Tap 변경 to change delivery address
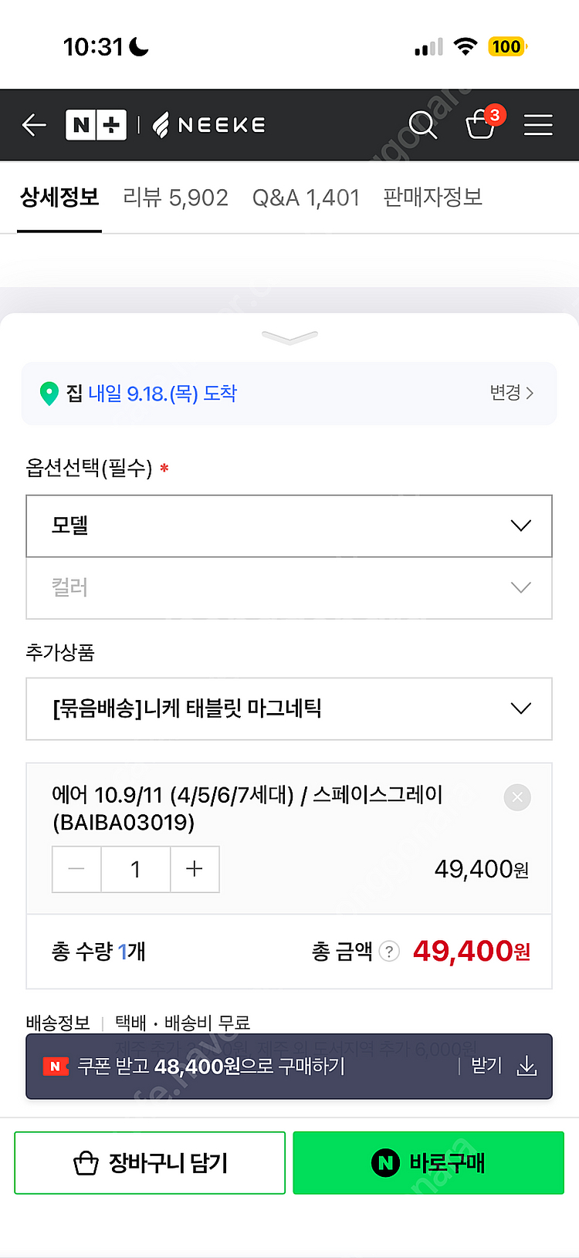Image resolution: width=579 pixels, height=1258 pixels. [x=511, y=393]
